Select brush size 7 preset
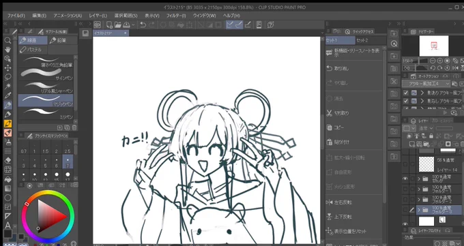The height and width of the screenshot is (246, 464). point(68,162)
